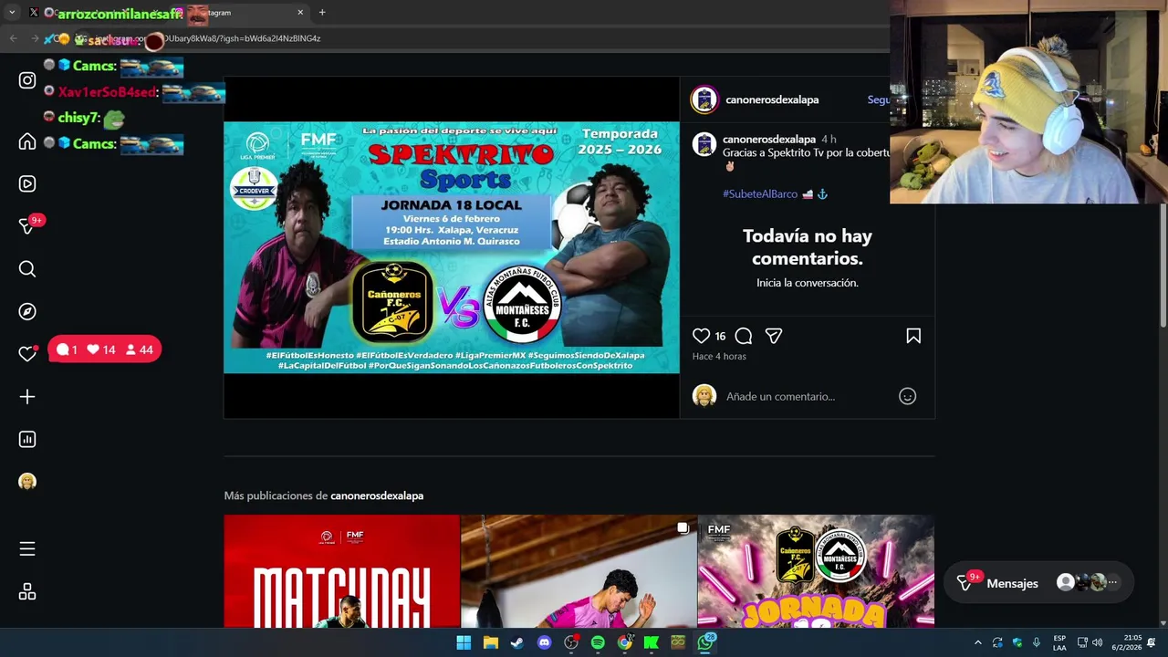Switch to the X (Twitter) browser tab
The height and width of the screenshot is (657, 1168).
[x=35, y=13]
